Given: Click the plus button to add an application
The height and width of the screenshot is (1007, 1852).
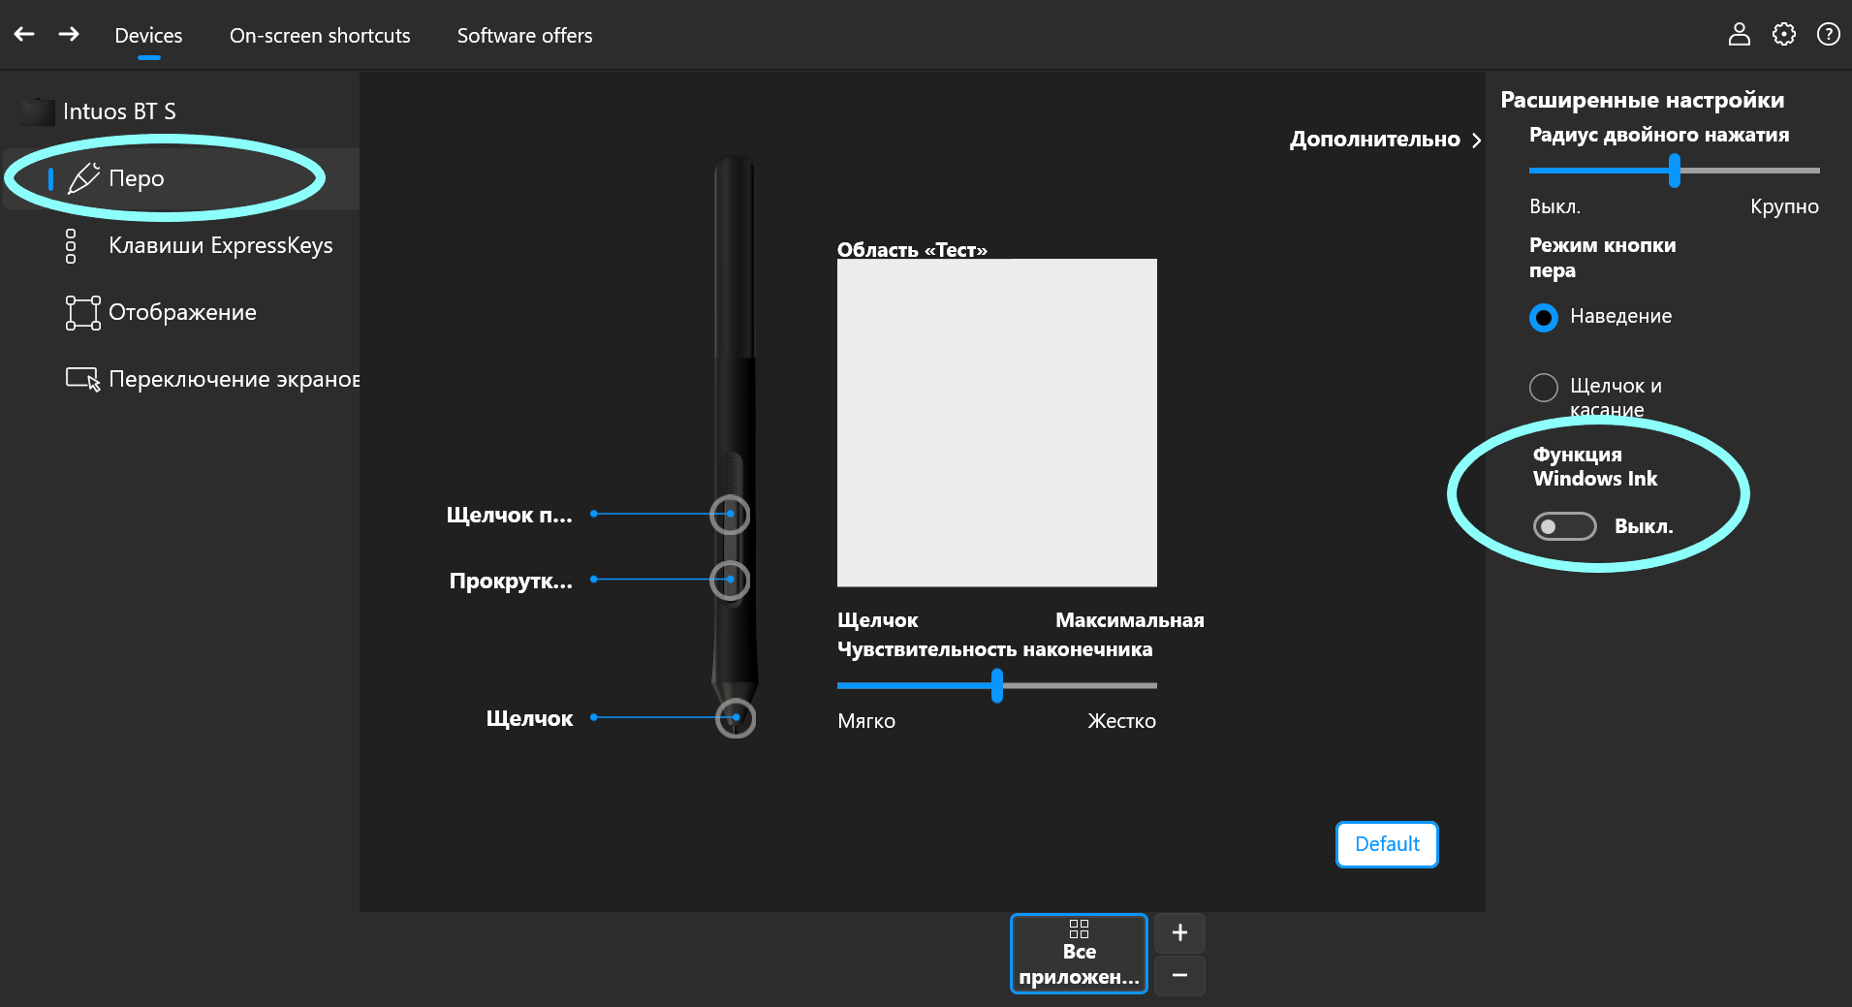Looking at the screenshot, I should tap(1178, 931).
